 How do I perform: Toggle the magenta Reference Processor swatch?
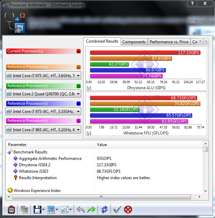point(78,121)
